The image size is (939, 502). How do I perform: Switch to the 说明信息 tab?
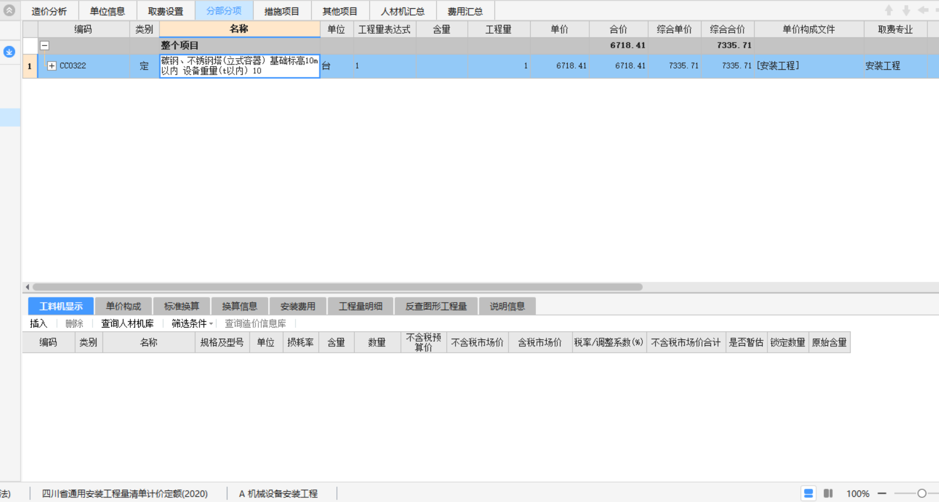click(x=507, y=306)
